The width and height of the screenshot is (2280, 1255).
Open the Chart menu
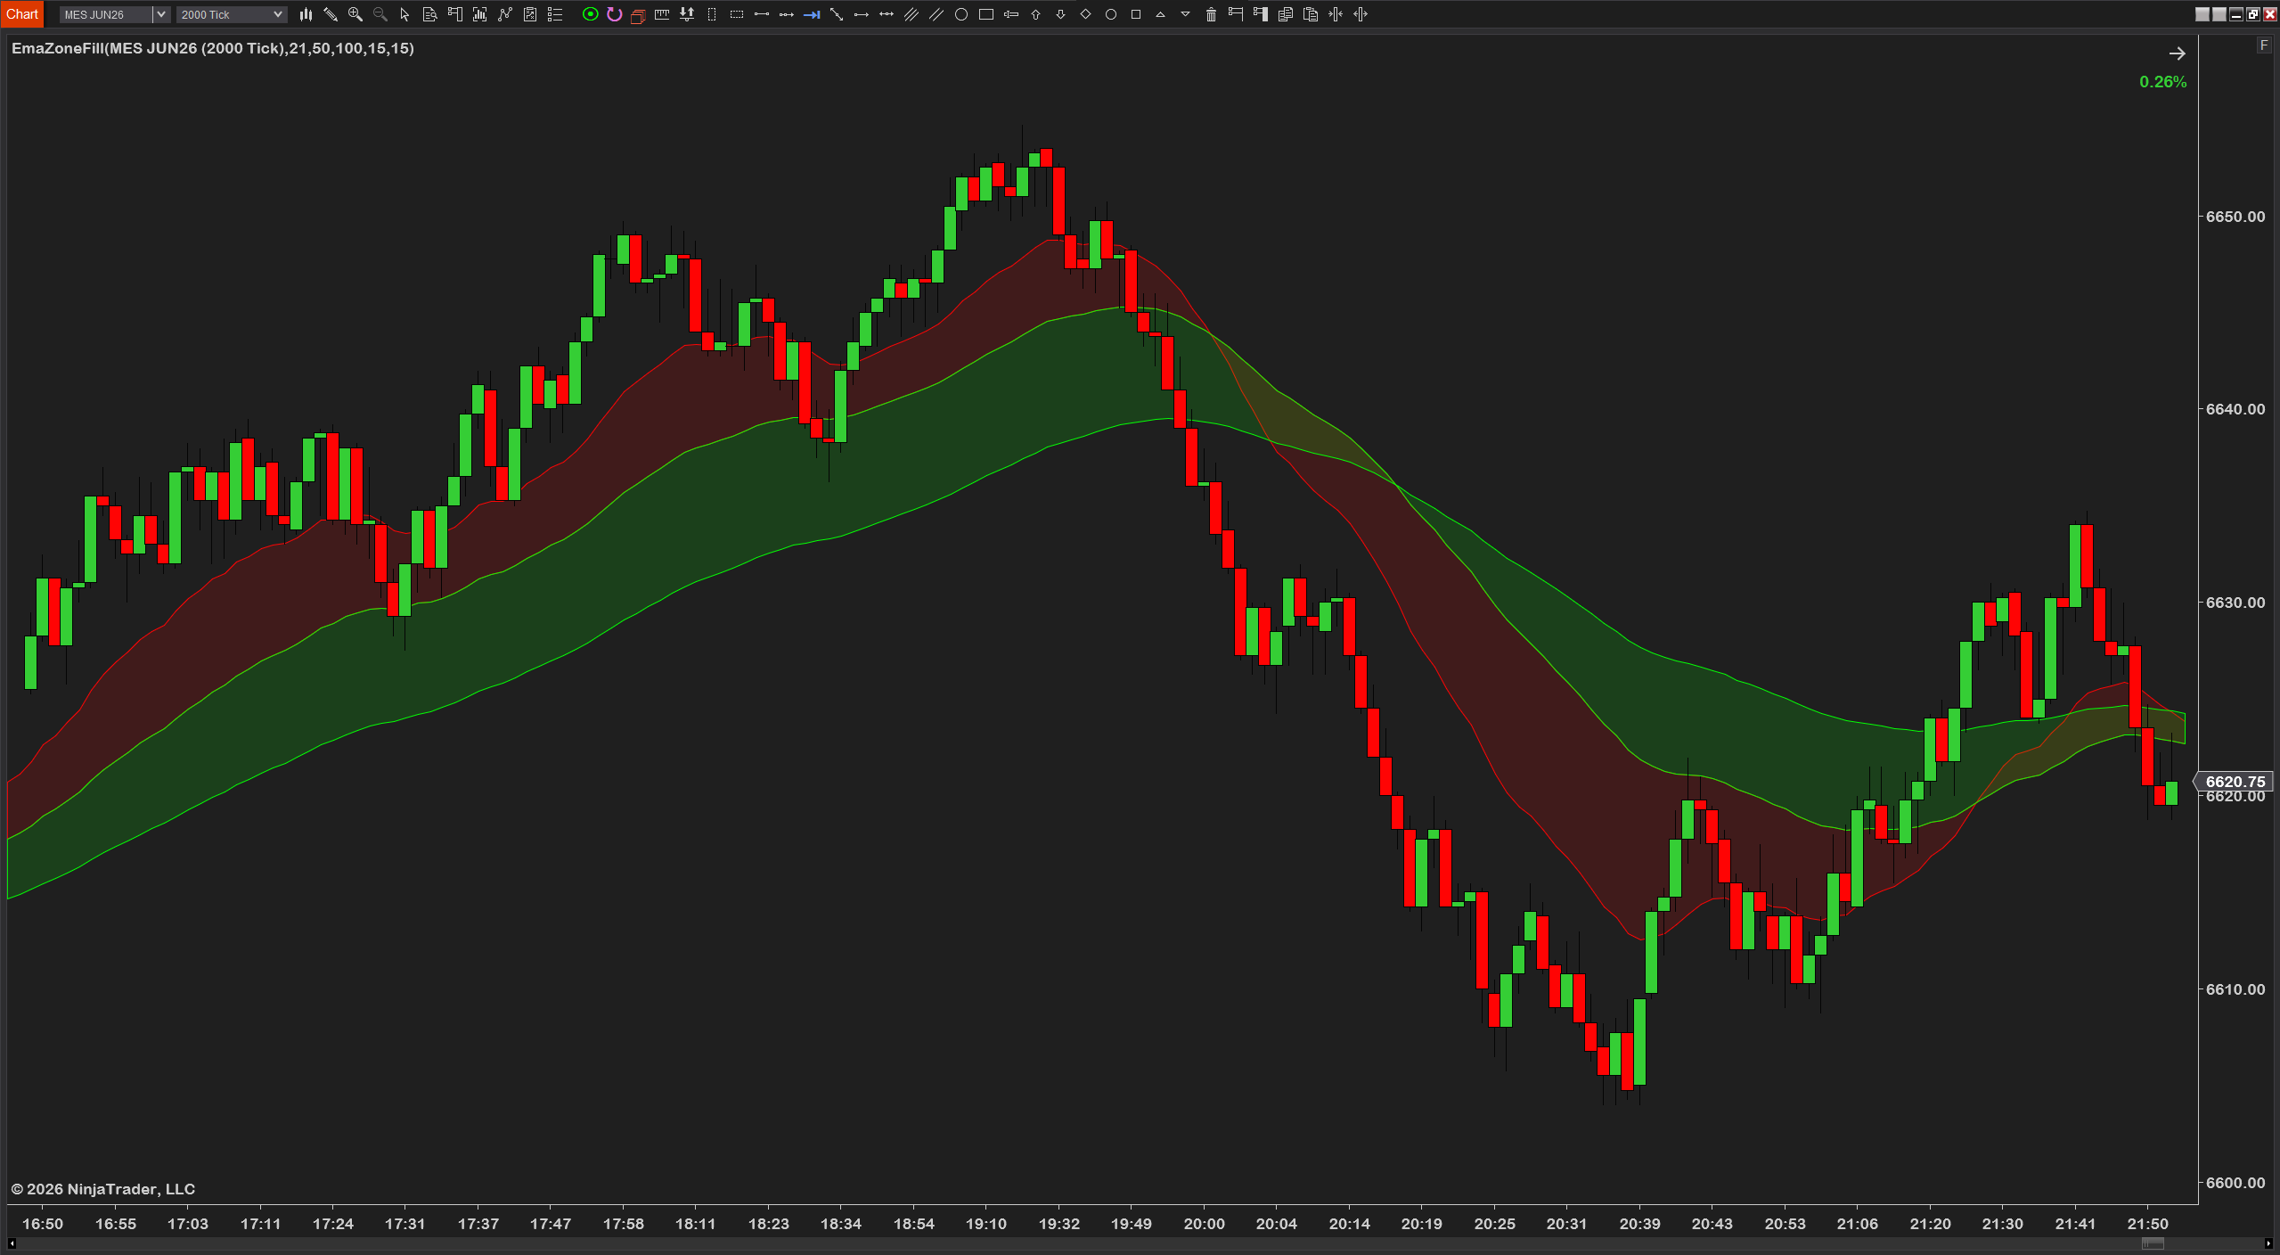click(x=21, y=13)
